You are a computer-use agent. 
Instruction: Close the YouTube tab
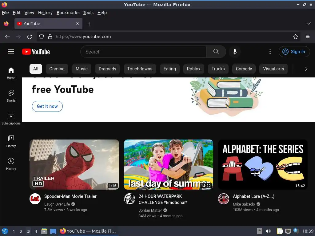pos(78,24)
